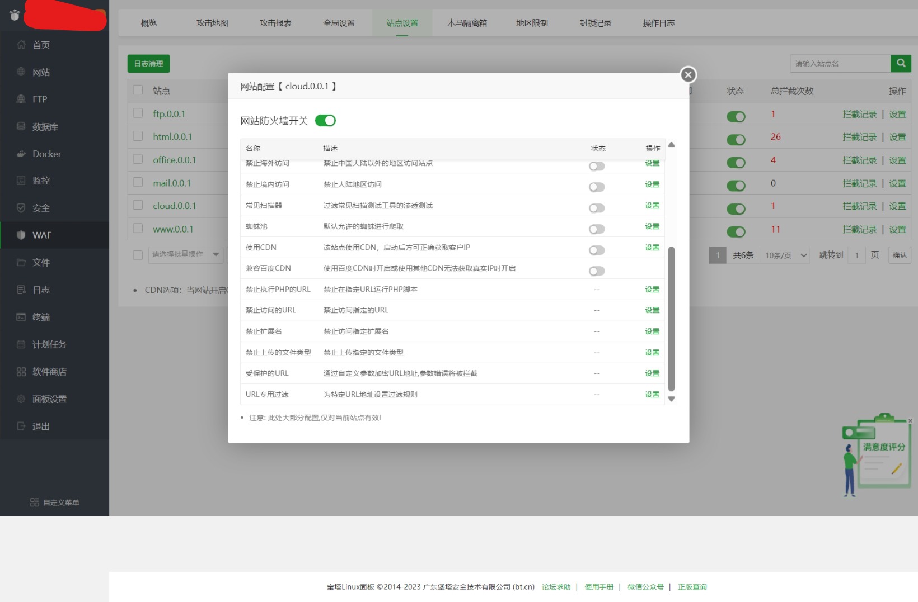Click the 跳转到 page number field
The height and width of the screenshot is (602, 918).
(856, 255)
